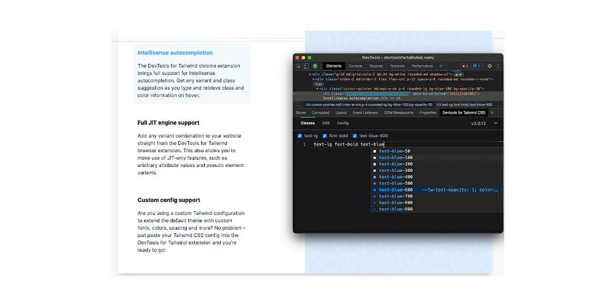Click the green hexagon extension icon
This screenshot has width=615, height=307.
pyautogui.click(x=315, y=66)
